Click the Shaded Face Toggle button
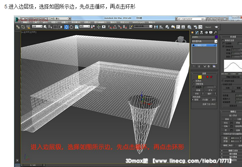This screenshot has height=167, width=242. (231, 77)
